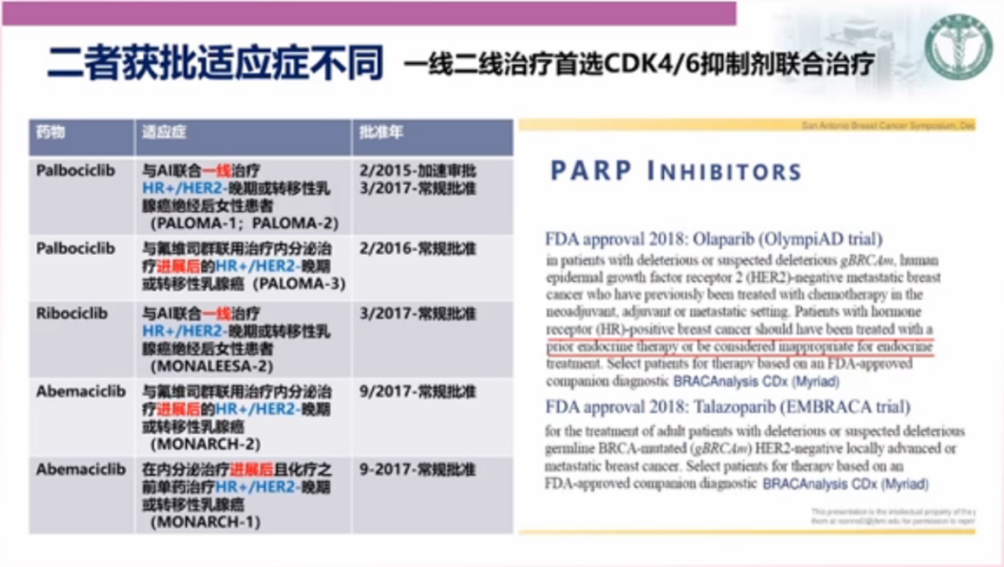Click the 批准年 column header

coord(381,133)
